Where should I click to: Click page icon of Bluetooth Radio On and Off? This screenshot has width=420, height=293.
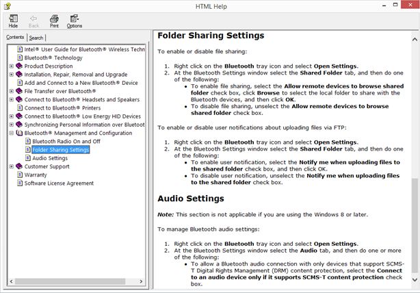point(28,141)
